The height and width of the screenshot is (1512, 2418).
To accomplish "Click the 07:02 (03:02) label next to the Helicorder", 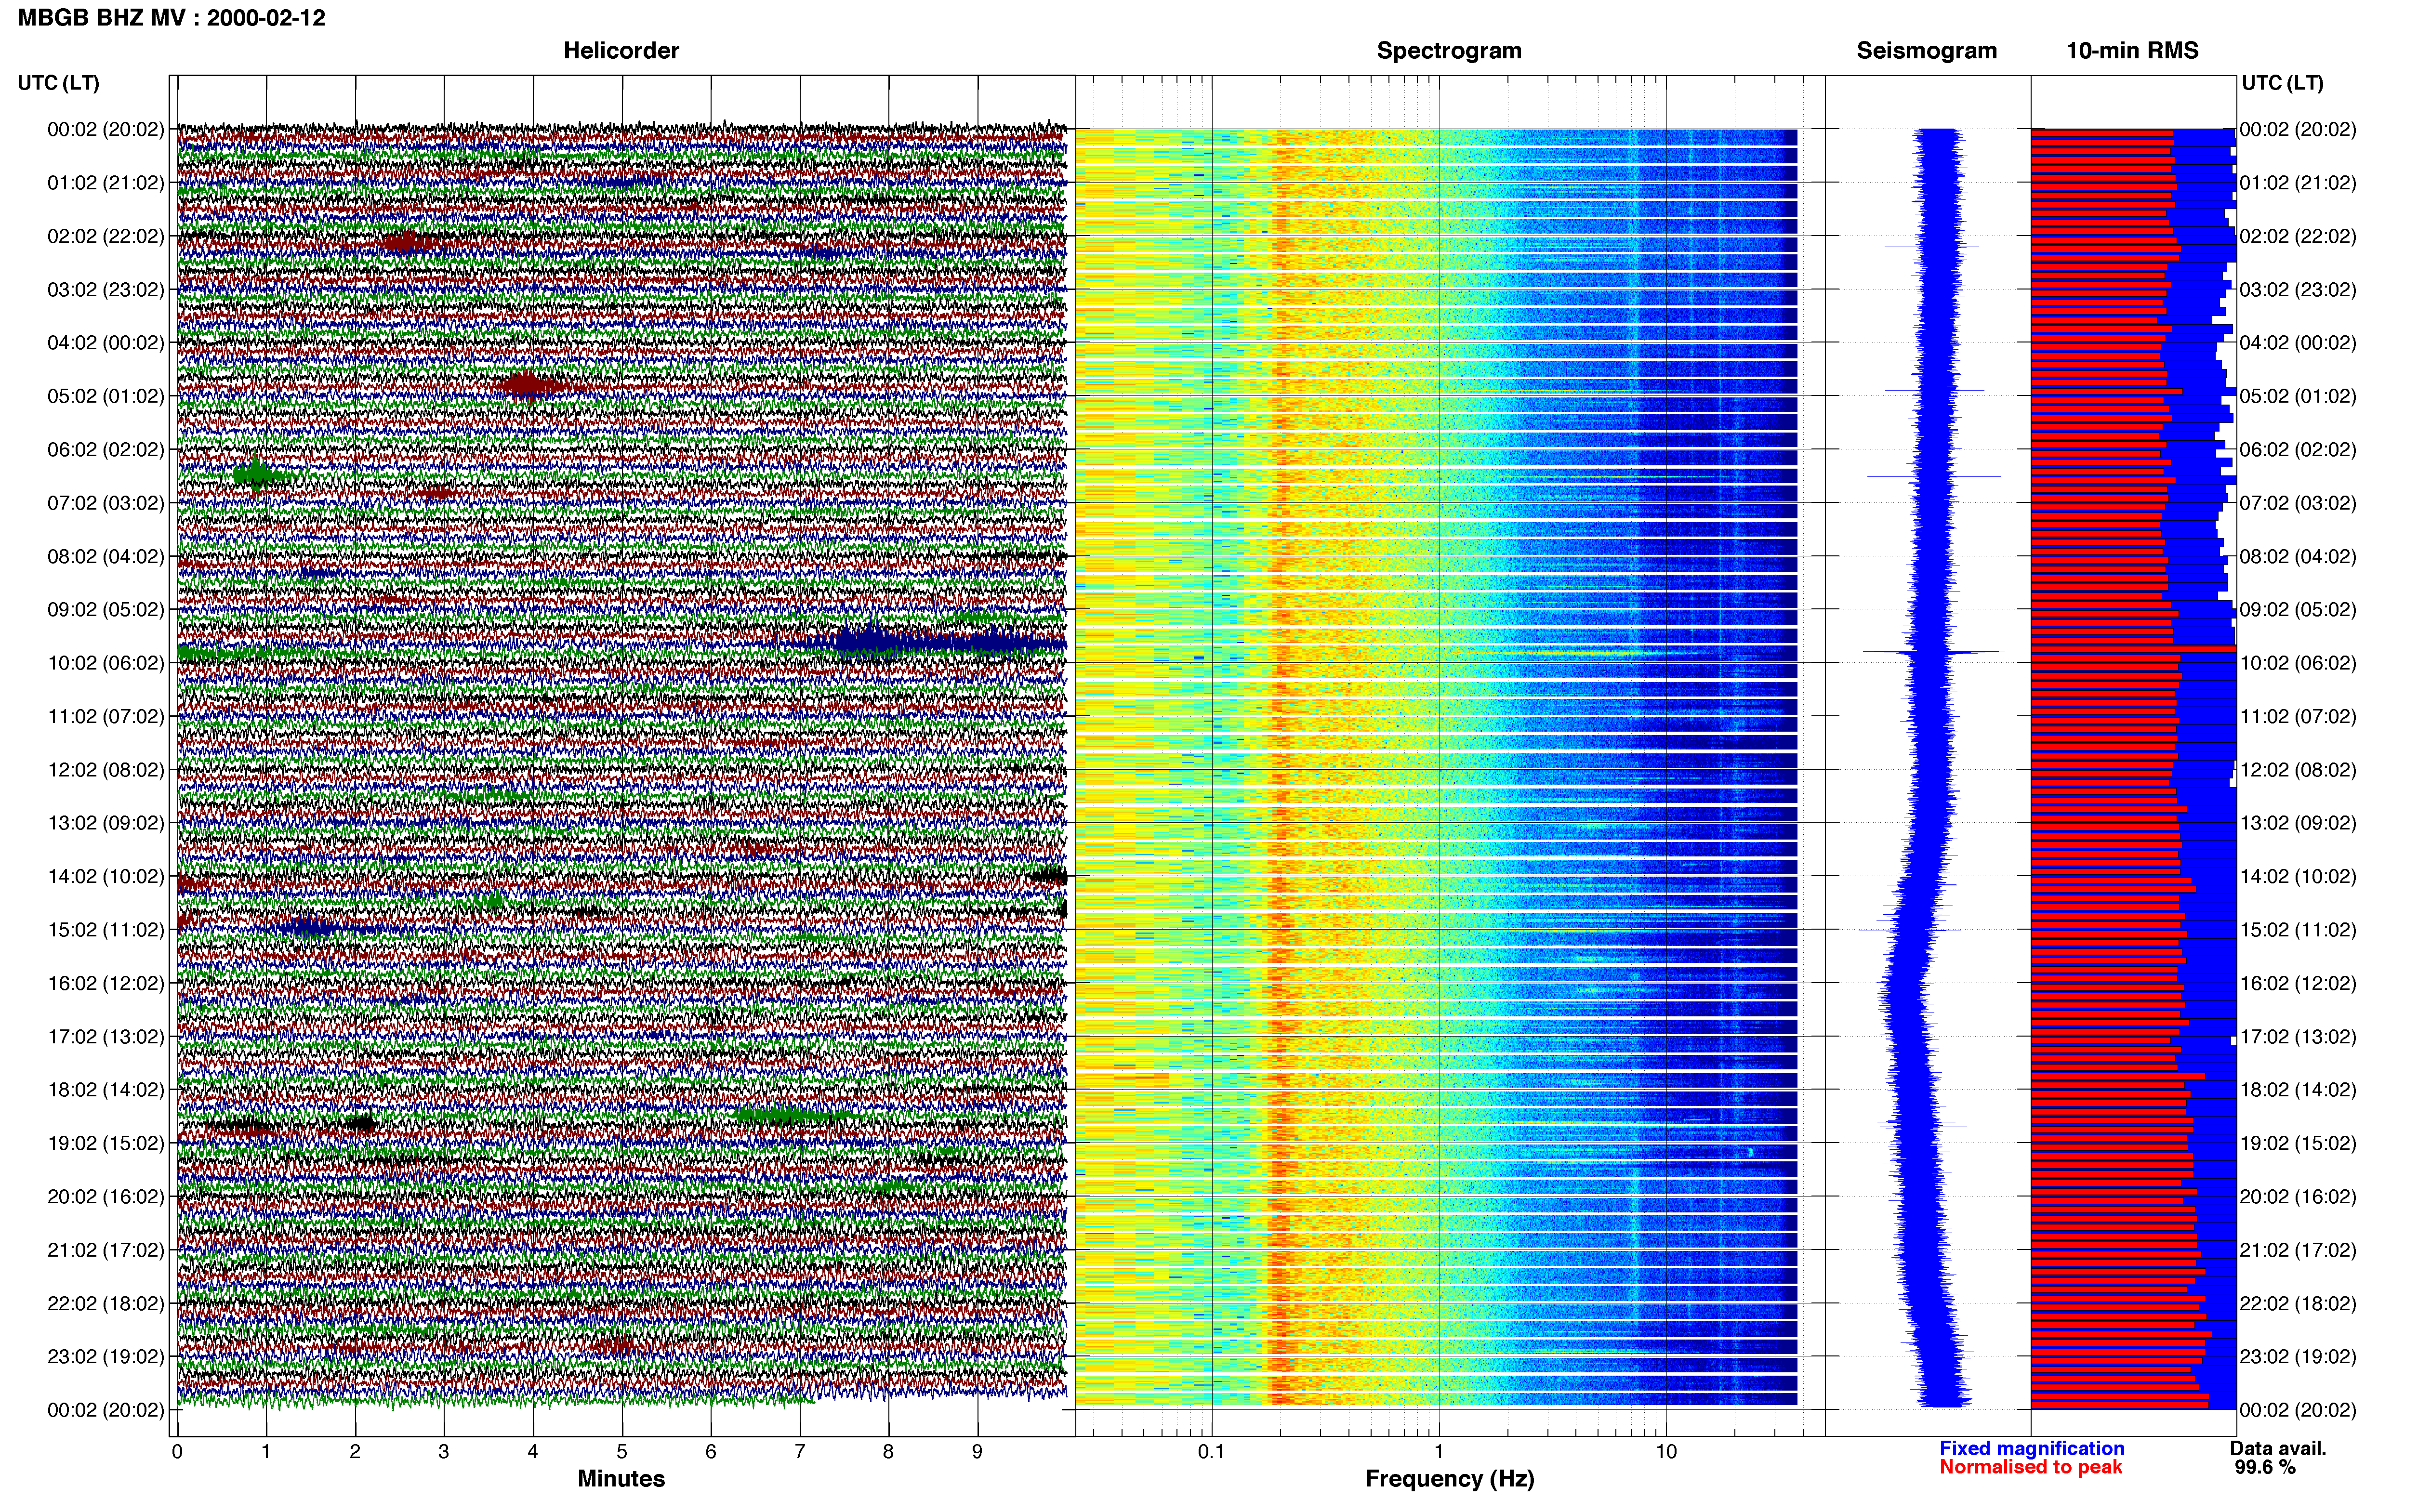I will tap(106, 503).
